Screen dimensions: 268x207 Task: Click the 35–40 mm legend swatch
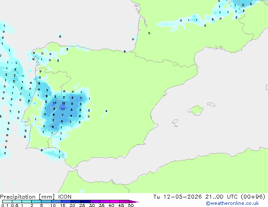[x=105, y=202]
